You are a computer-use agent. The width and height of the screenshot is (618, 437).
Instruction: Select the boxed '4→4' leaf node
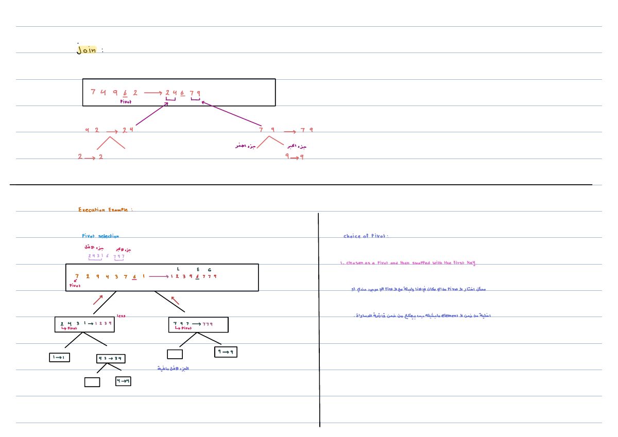[123, 381]
